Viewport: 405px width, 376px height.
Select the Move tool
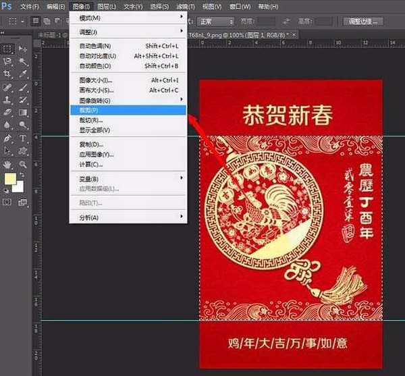coord(24,49)
